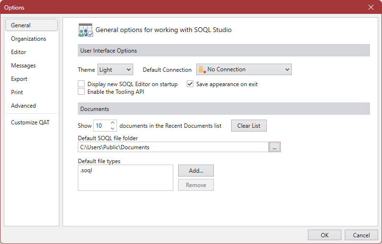Screen dimensions: 382x244
Task: Confirm settings with the OK button
Action: tap(325, 235)
